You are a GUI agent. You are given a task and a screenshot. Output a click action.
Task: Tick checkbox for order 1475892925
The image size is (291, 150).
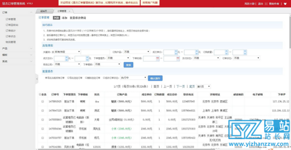pyautogui.click(x=43, y=101)
